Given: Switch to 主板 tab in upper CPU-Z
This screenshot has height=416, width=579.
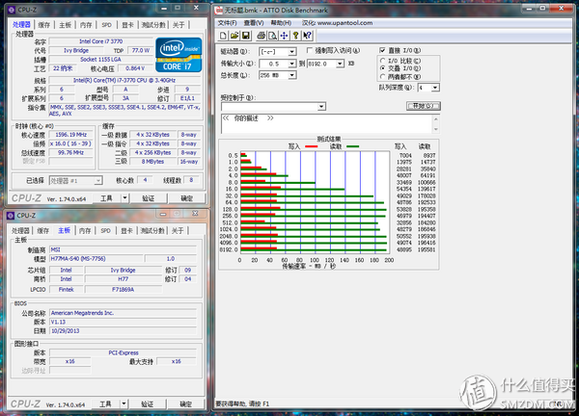Looking at the screenshot, I should click(x=65, y=25).
